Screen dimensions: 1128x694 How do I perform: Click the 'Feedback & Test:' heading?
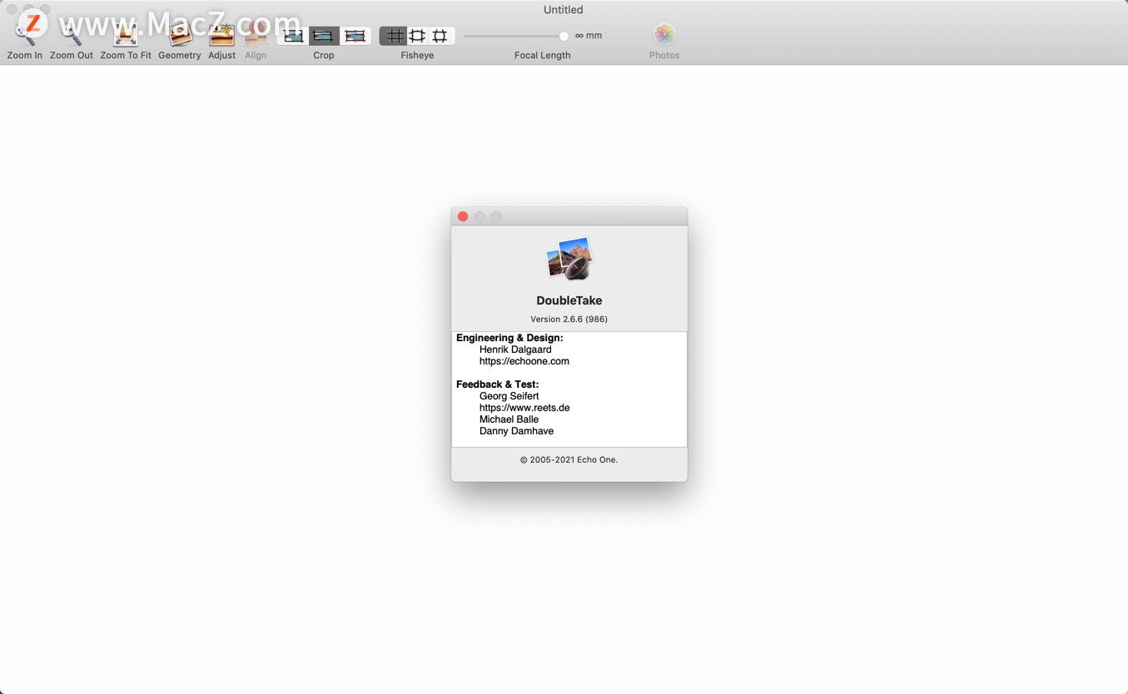(498, 384)
